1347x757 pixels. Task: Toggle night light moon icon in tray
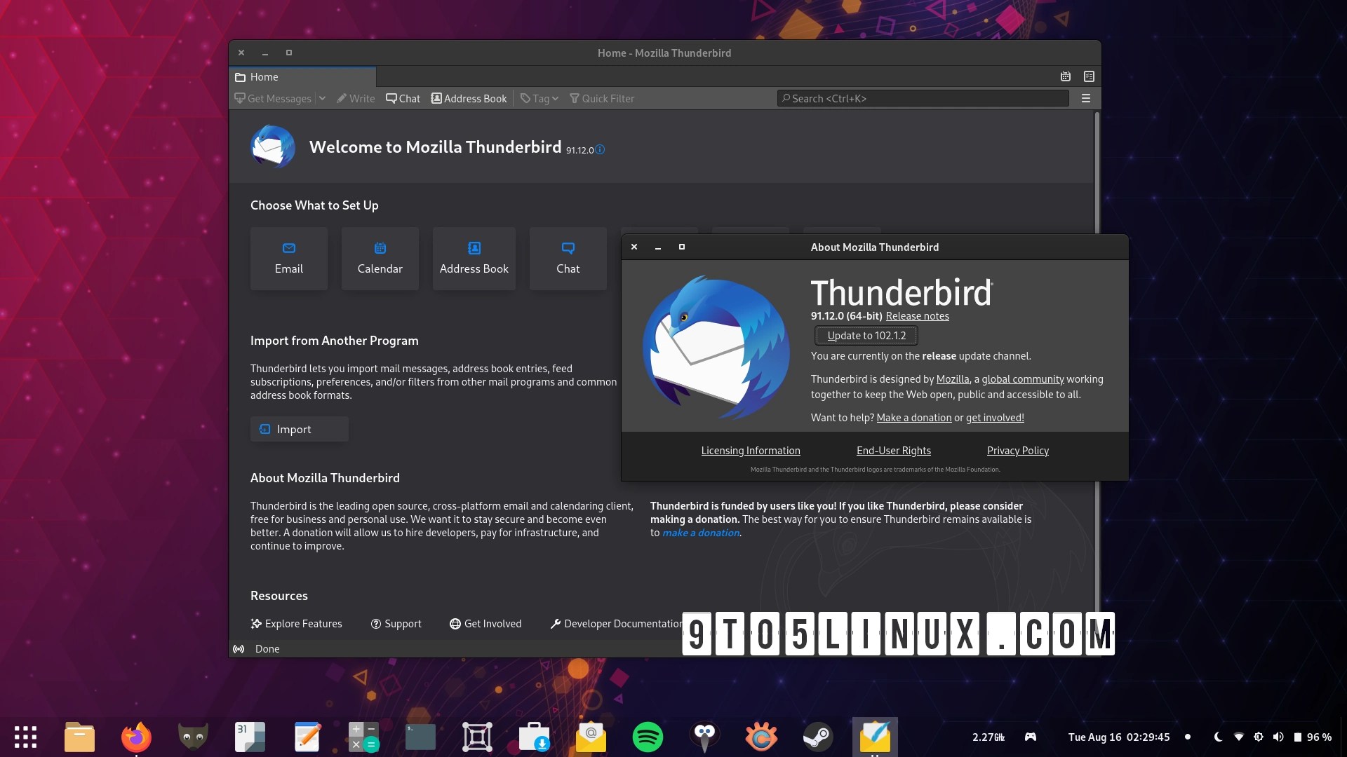coord(1218,737)
